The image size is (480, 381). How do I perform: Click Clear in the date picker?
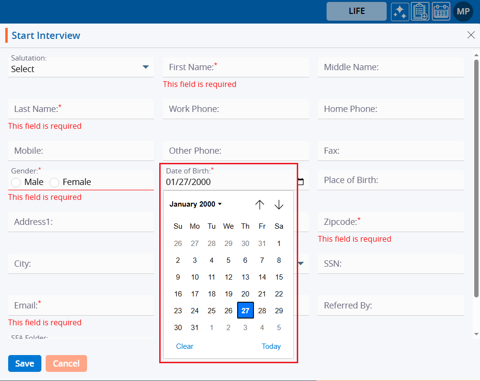pos(185,346)
